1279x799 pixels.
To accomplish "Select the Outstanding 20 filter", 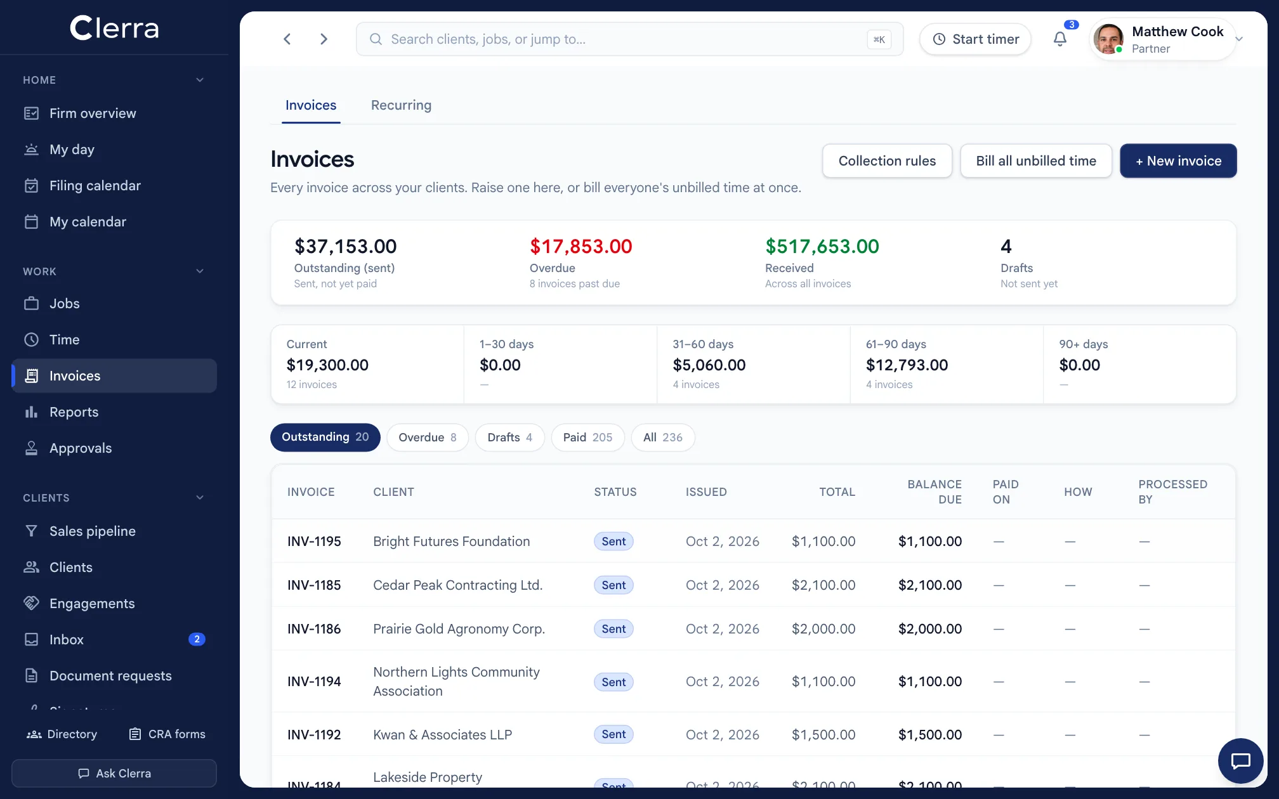I will pyautogui.click(x=325, y=438).
